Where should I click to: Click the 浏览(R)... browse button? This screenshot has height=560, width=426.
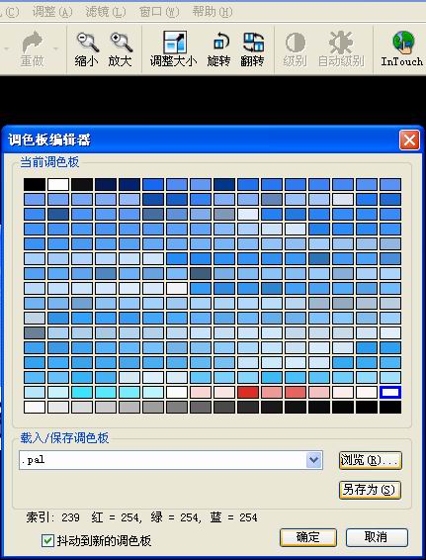[371, 460]
